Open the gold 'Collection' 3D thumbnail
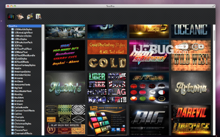 pyautogui.click(x=149, y=31)
